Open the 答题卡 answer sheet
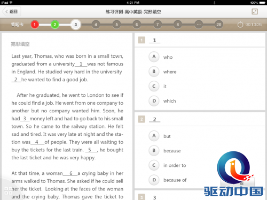This screenshot has height=200, width=267. pyautogui.click(x=17, y=25)
